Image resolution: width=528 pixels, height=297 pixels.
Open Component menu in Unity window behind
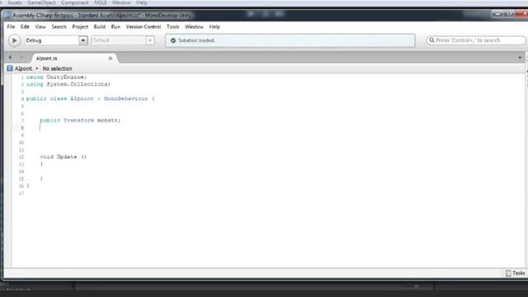[75, 2]
